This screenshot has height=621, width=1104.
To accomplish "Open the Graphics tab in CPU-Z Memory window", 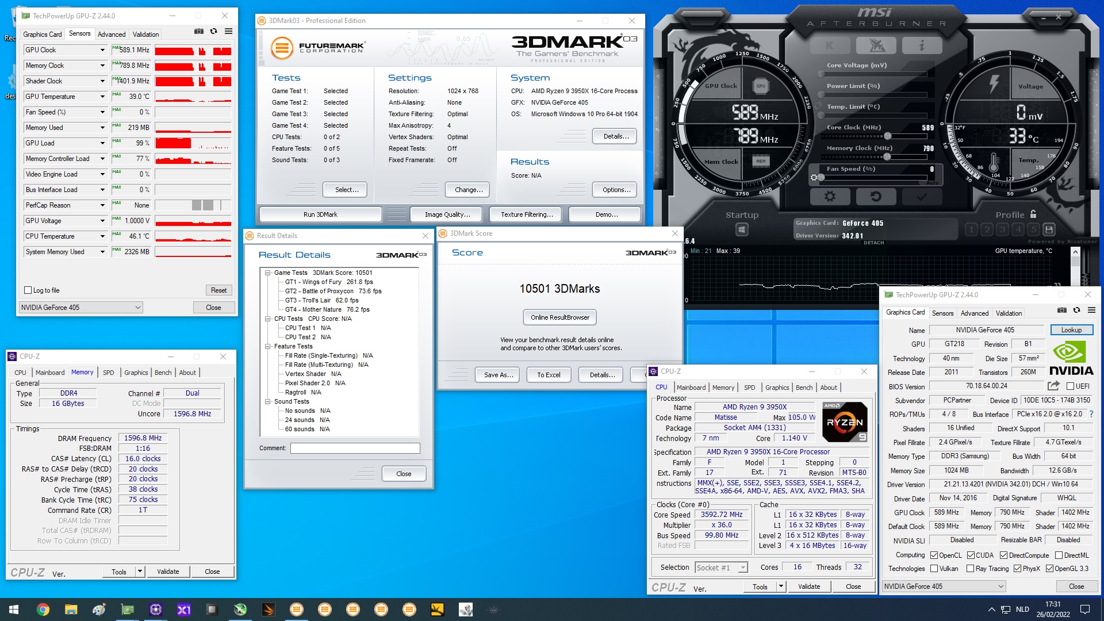I will 136,373.
